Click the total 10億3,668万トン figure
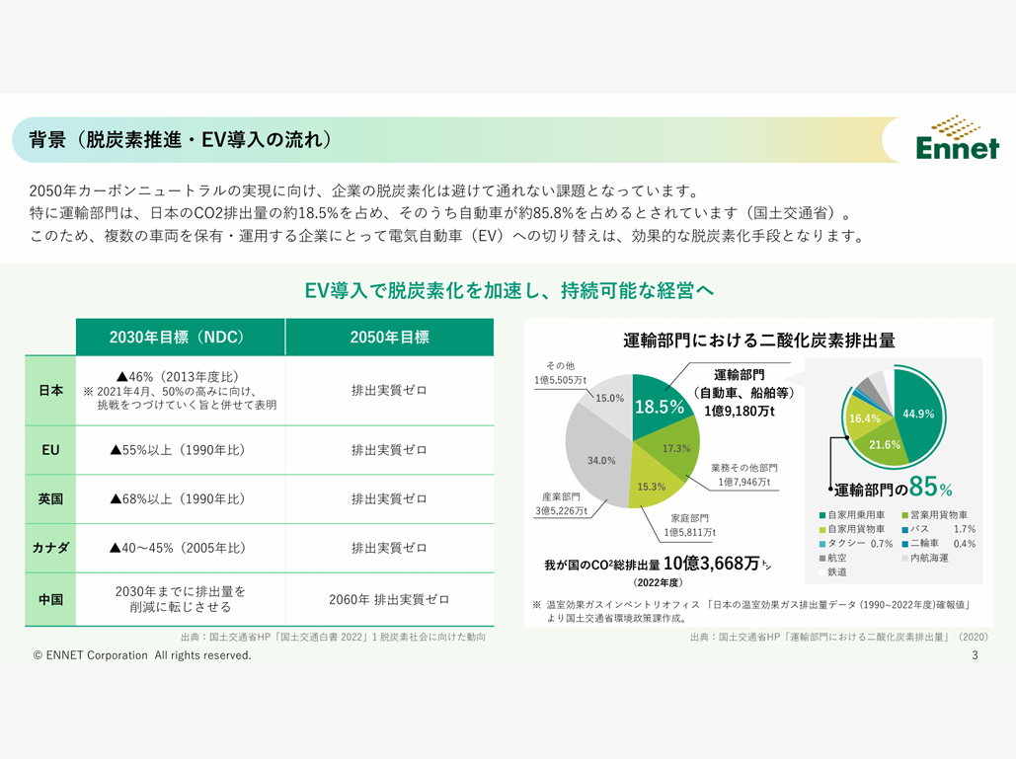This screenshot has height=759, width=1016. [x=718, y=564]
